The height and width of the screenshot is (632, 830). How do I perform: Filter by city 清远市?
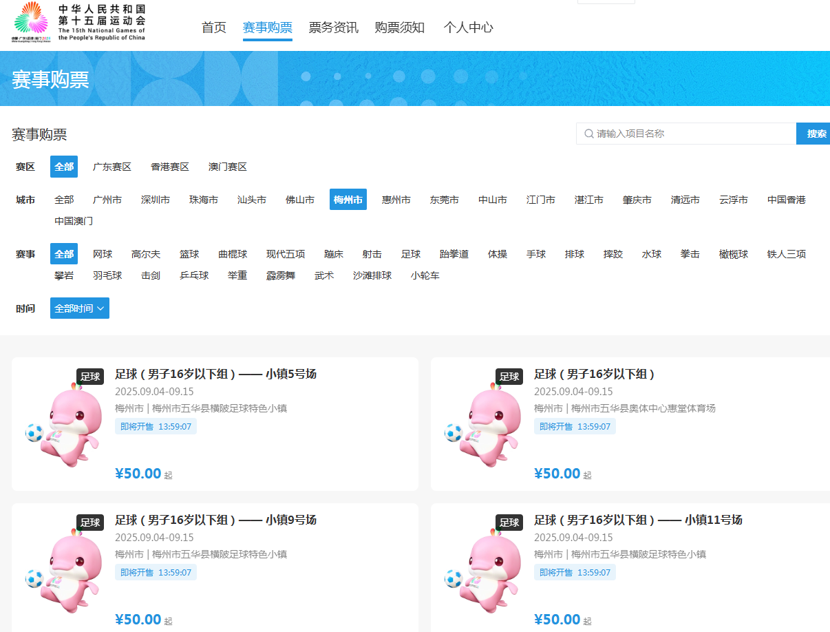coord(685,200)
